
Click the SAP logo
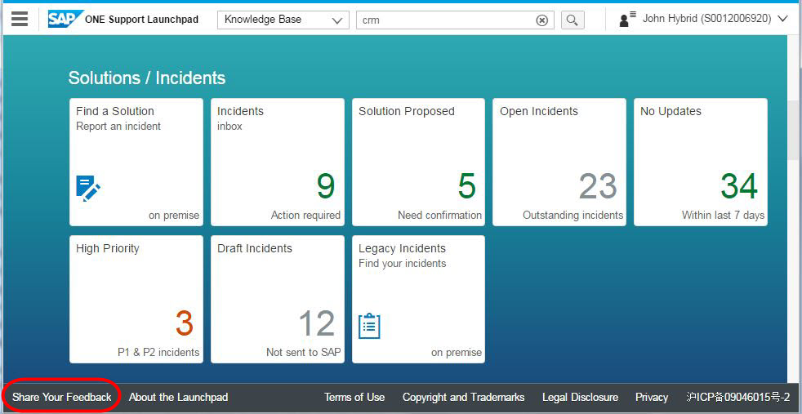coord(65,19)
